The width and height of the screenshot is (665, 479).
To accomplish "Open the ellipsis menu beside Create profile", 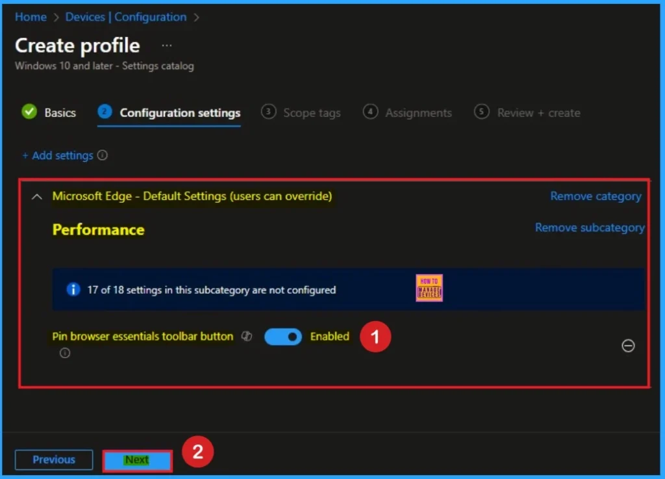I will [167, 45].
